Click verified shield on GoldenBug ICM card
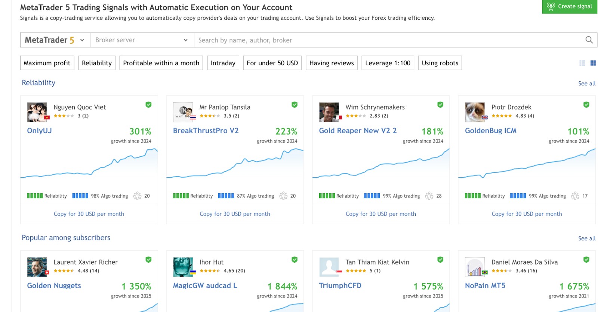 [x=586, y=105]
